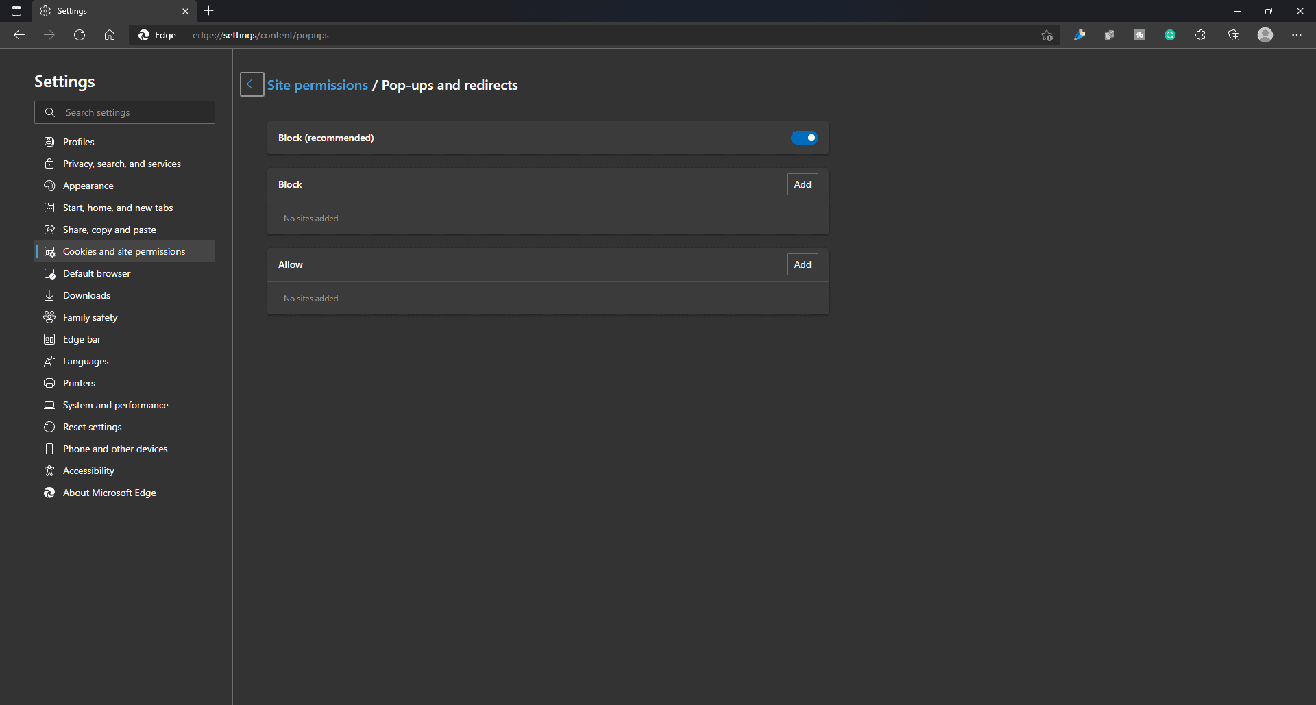Open the user profile avatar

coord(1265,35)
